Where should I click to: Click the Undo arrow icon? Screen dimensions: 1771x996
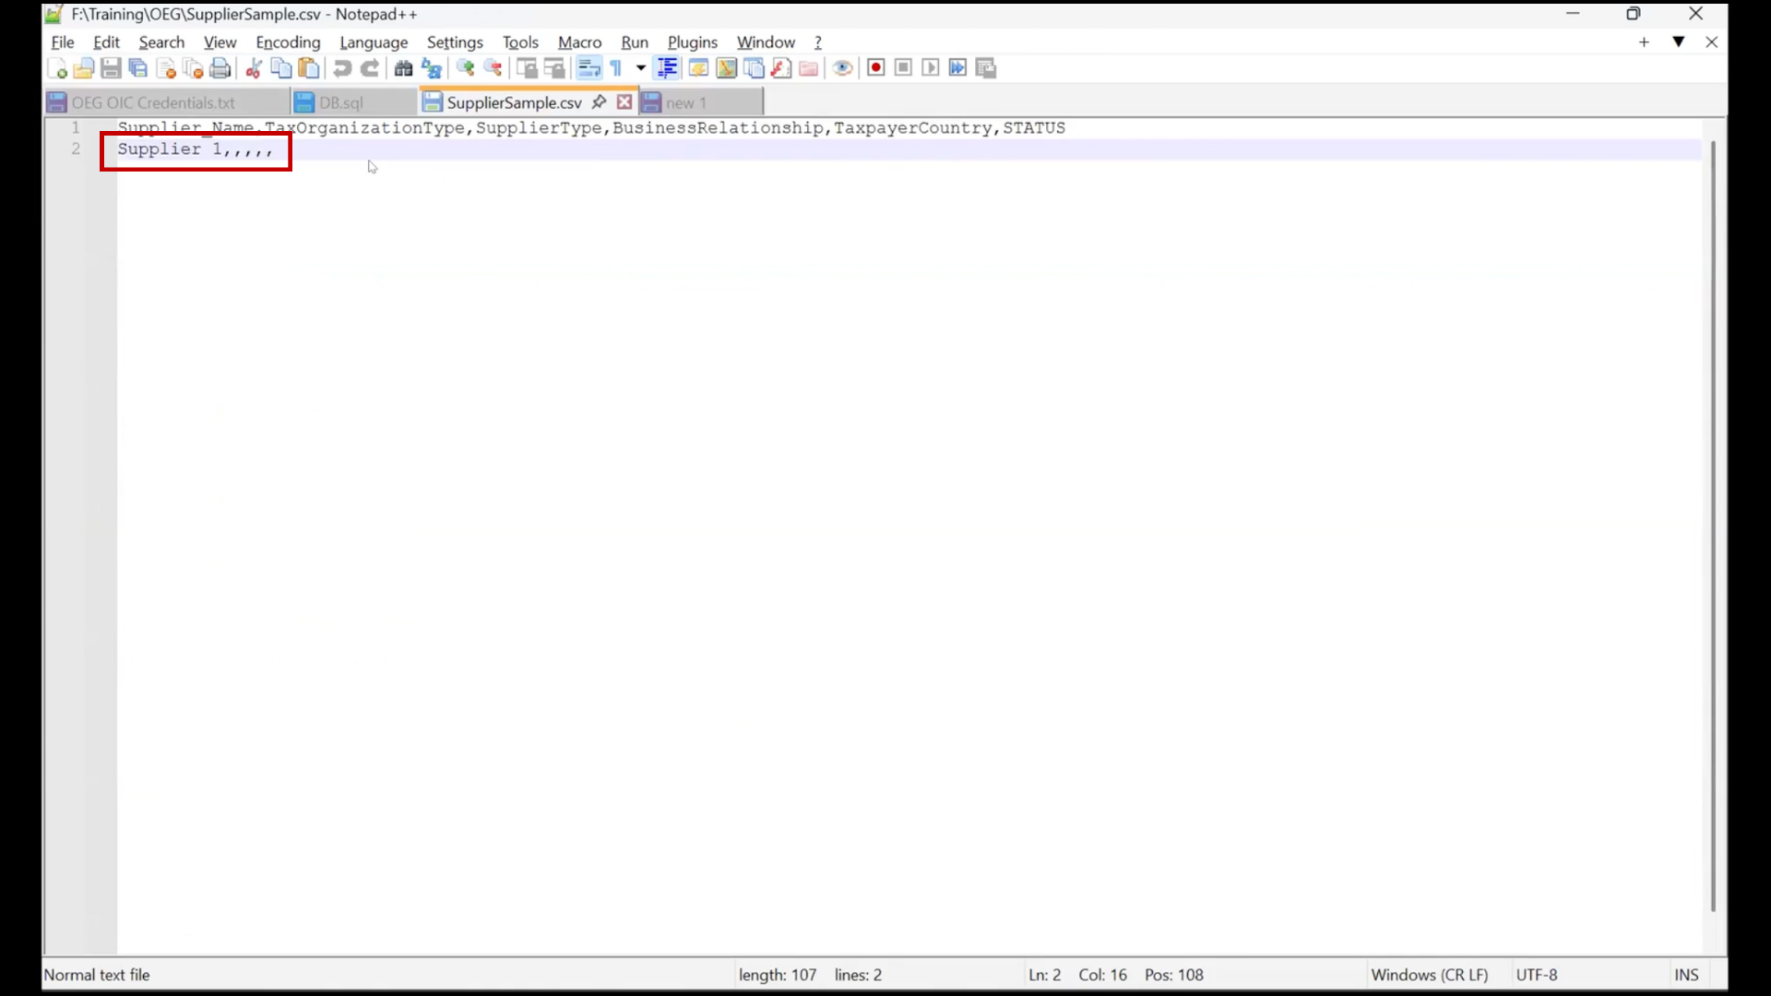coord(342,68)
